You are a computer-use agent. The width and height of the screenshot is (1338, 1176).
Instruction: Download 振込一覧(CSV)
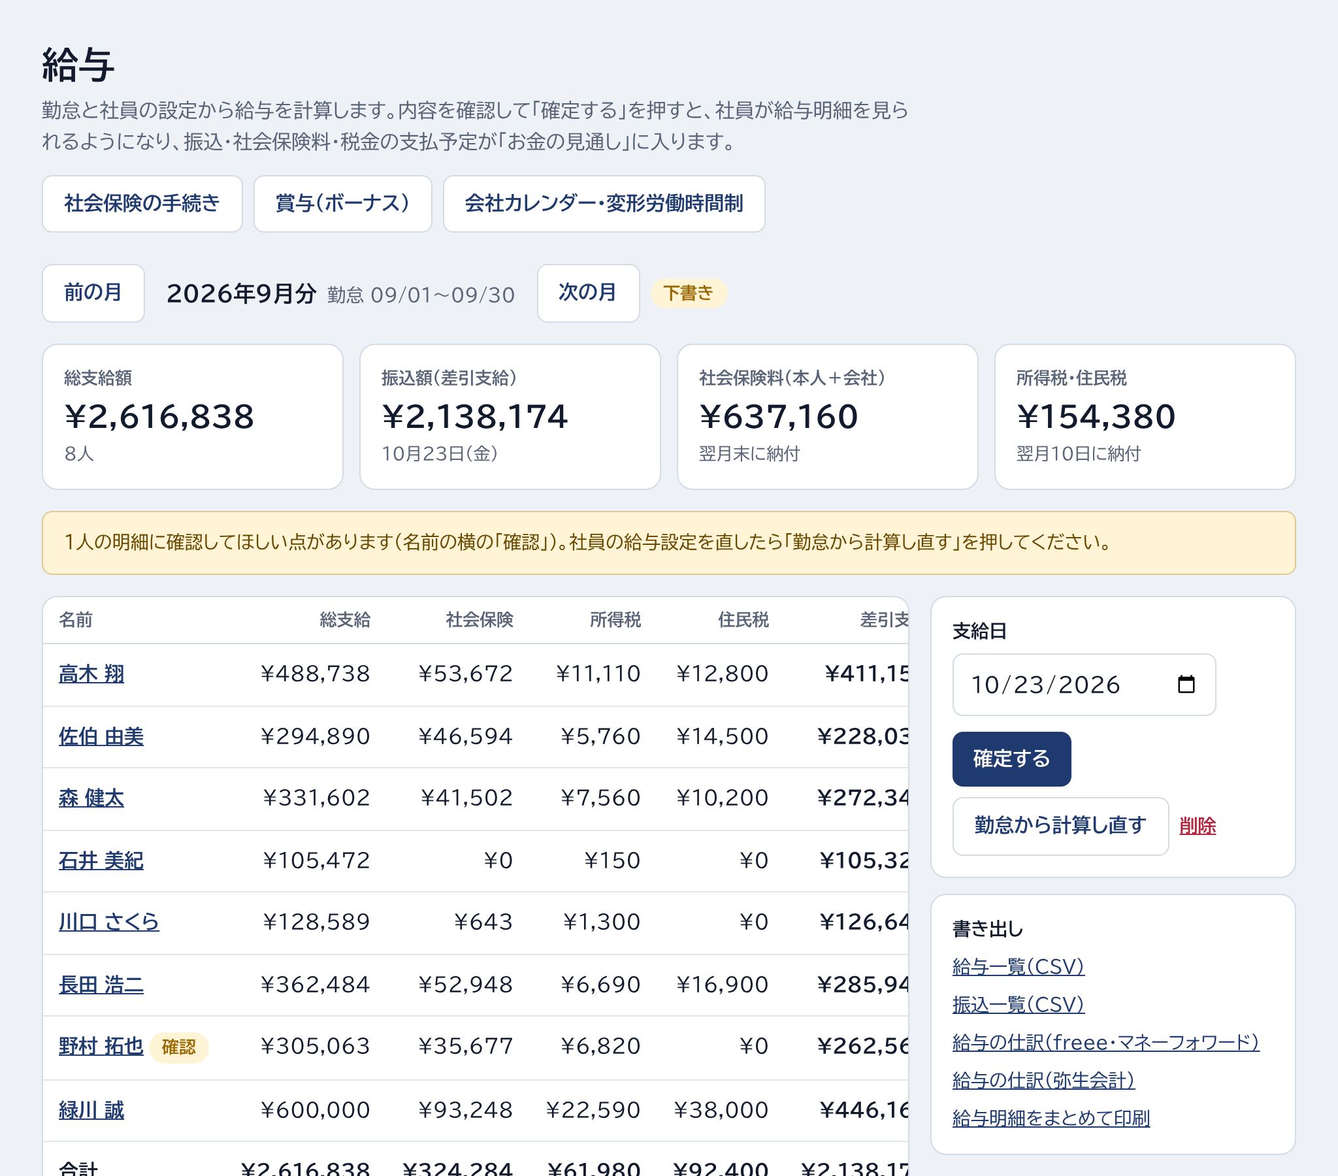click(1018, 1004)
